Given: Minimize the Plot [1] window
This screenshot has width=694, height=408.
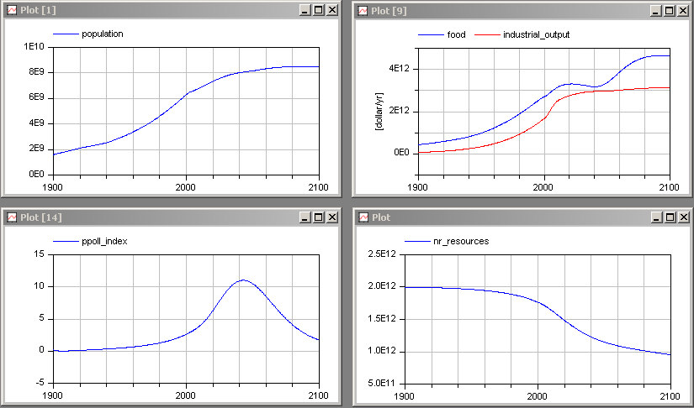Looking at the screenshot, I should click(x=305, y=10).
